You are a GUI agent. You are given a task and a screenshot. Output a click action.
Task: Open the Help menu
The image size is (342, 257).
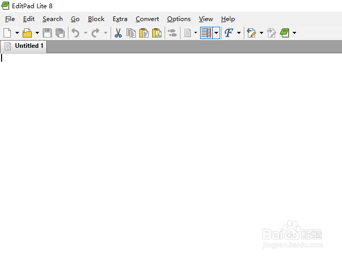point(228,19)
